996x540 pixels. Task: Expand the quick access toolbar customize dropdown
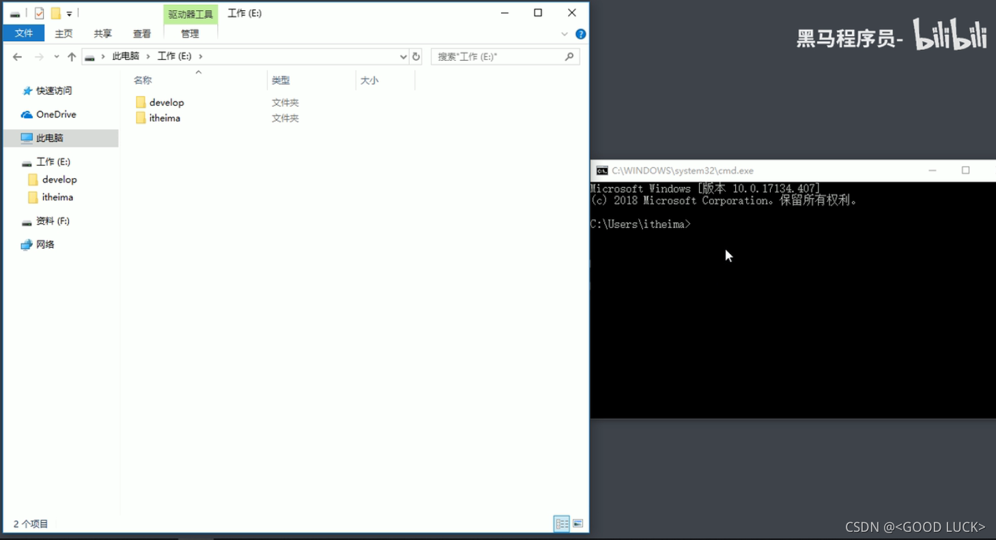coord(68,12)
